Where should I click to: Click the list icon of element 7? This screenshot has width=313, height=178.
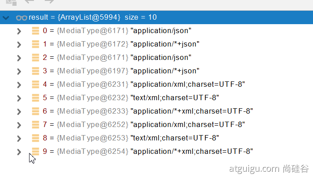pos(35,124)
